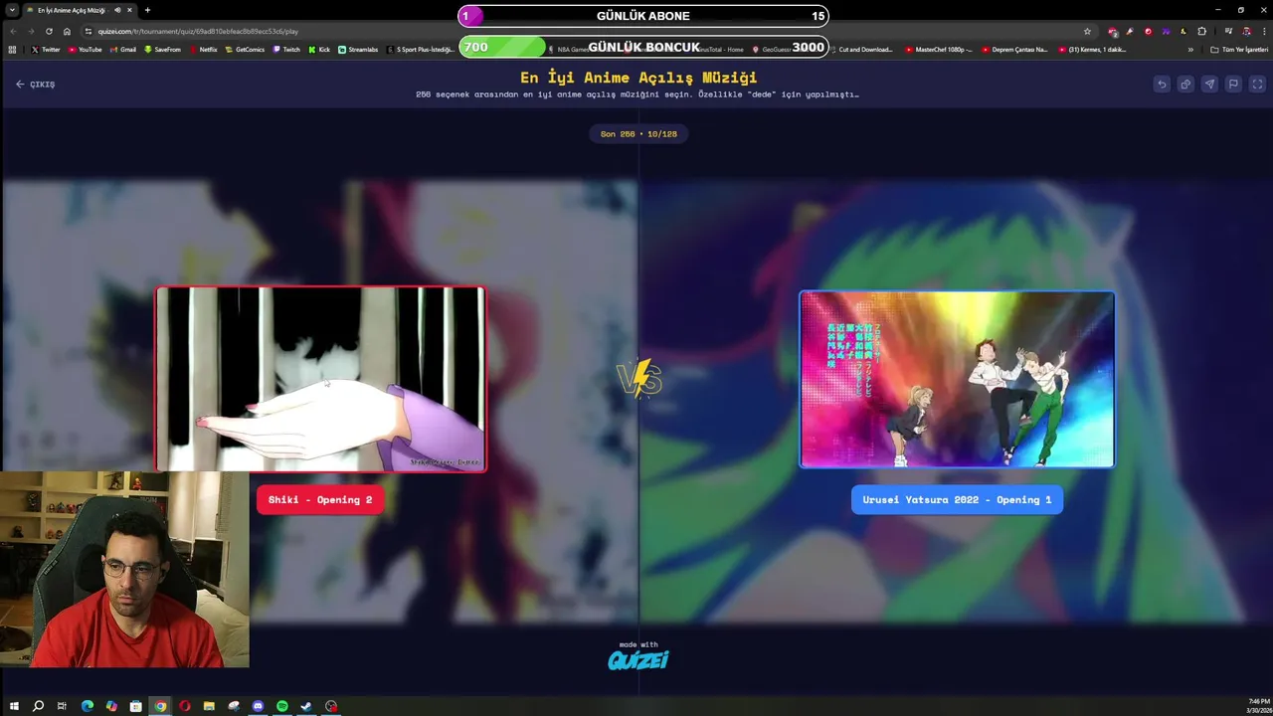The width and height of the screenshot is (1273, 716).
Task: Click the share paper-plane icon
Action: click(1209, 85)
